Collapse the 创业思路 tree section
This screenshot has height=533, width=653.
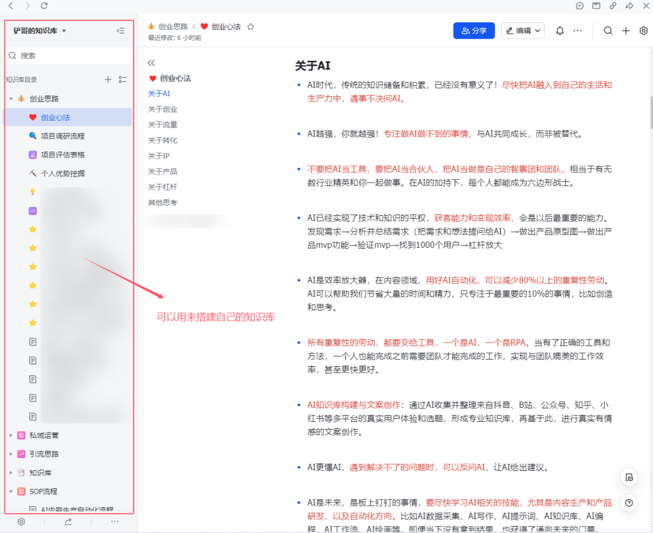[x=10, y=98]
